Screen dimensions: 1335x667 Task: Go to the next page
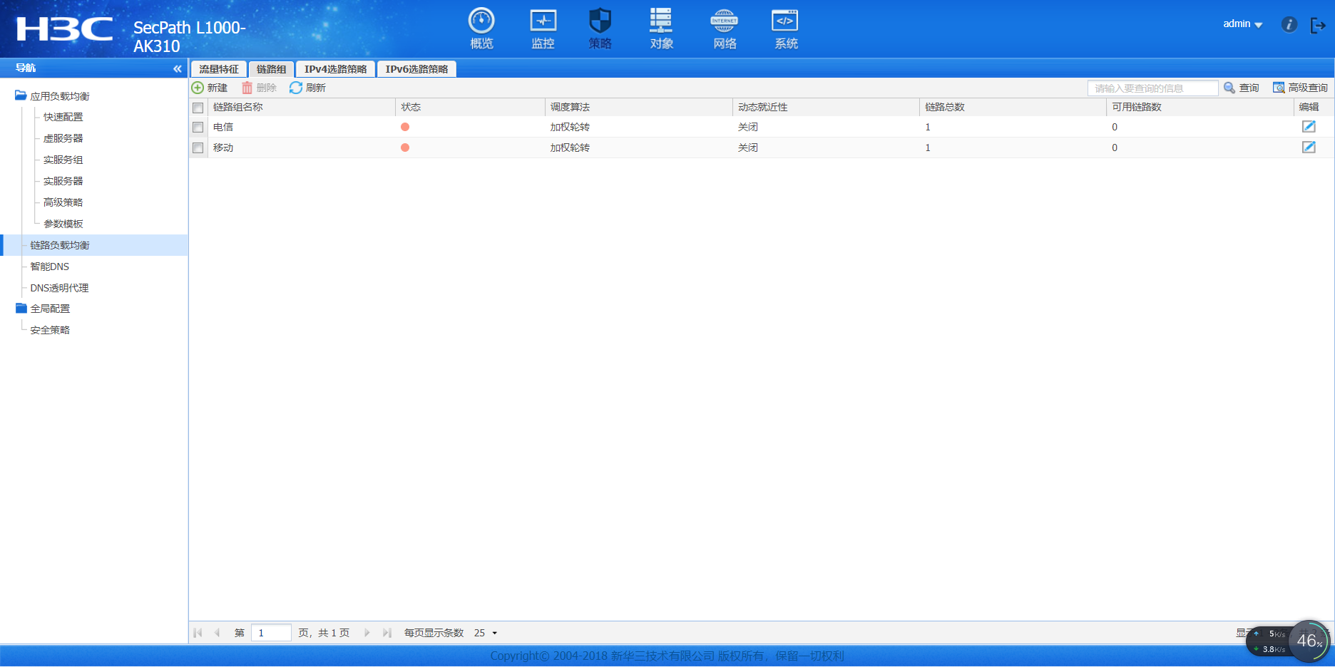pyautogui.click(x=367, y=633)
